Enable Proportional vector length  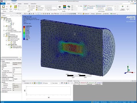[x=91, y=6]
